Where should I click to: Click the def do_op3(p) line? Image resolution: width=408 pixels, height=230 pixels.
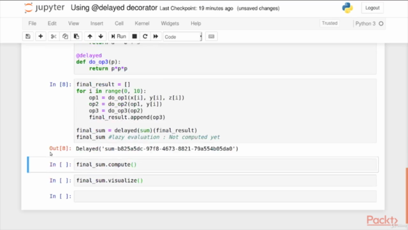98,62
